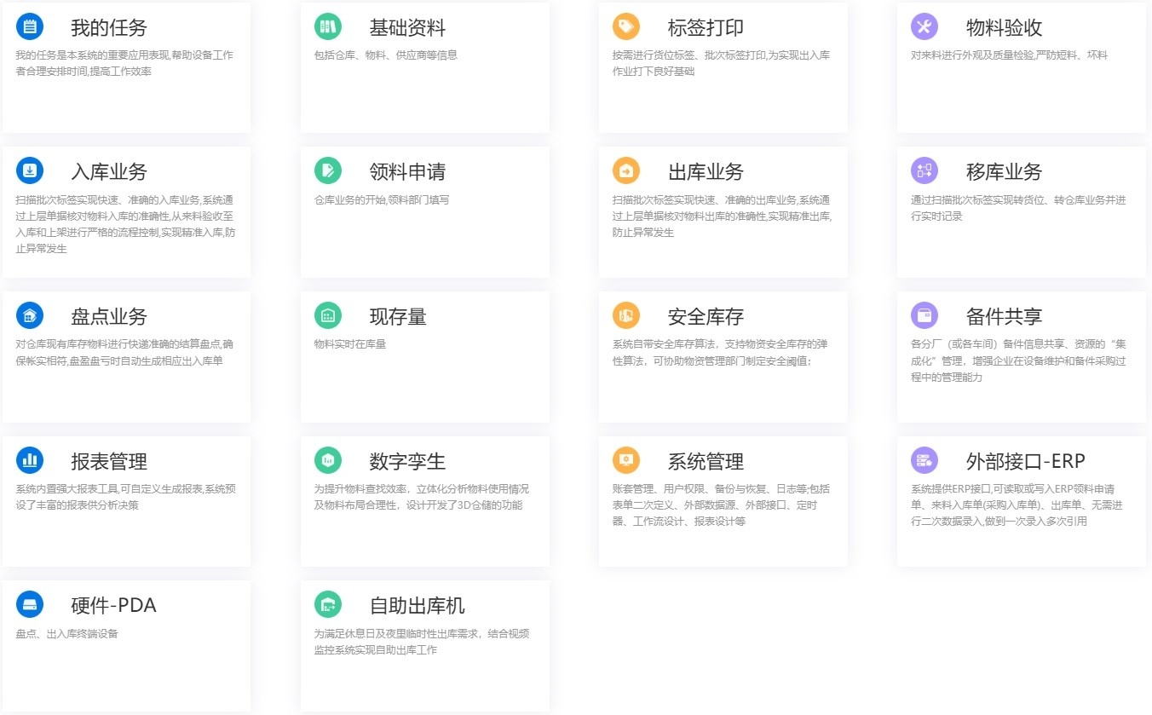Open the 数字孪生 module title
1152x715 pixels.
[407, 462]
